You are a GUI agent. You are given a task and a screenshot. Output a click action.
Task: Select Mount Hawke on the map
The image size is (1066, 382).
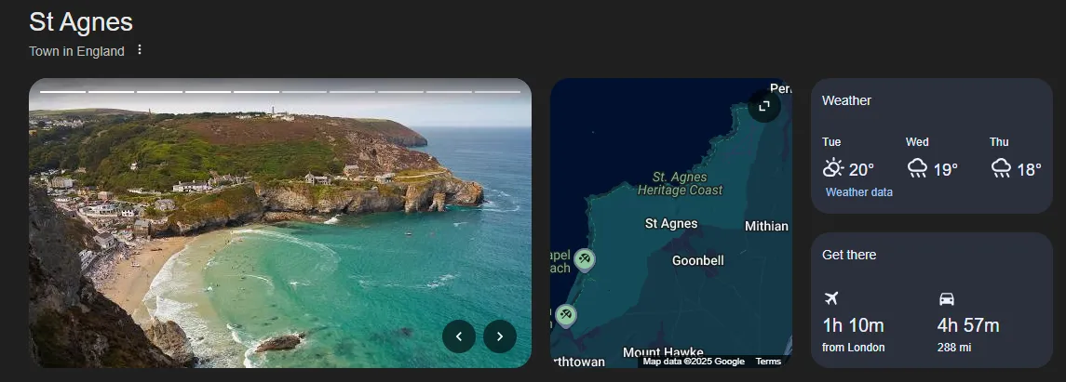pyautogui.click(x=662, y=352)
